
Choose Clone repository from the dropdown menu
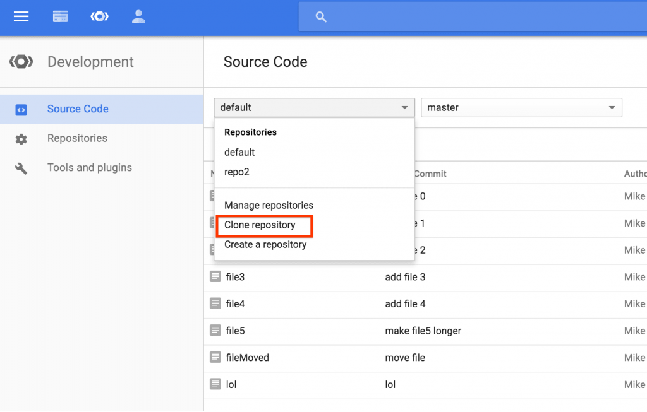[260, 225]
